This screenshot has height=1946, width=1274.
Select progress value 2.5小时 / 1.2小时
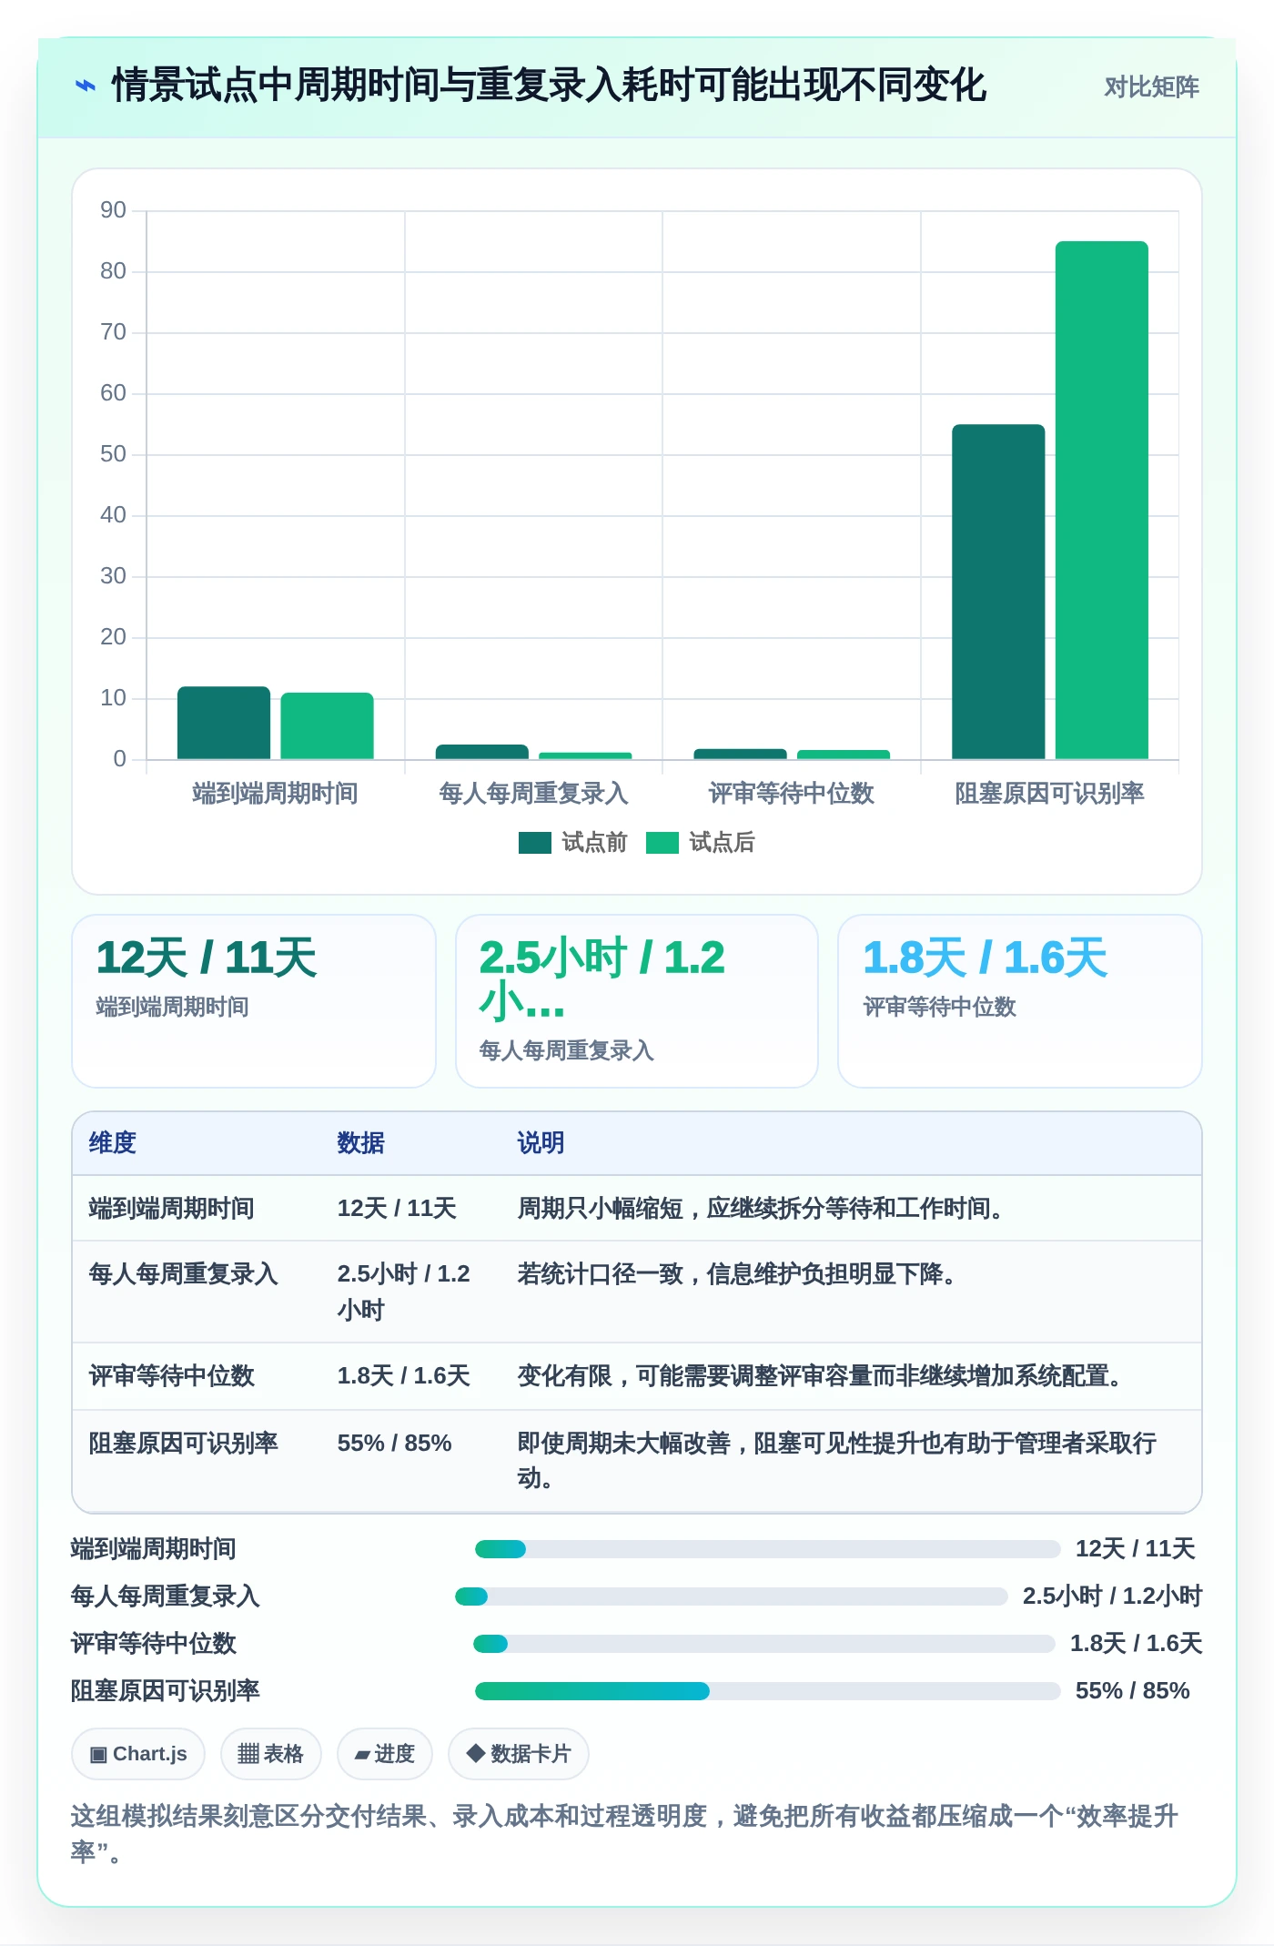1112,1596
